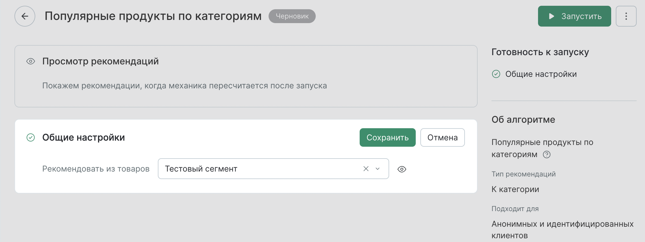Click the eye icon beside Просмотр рекомендаций
The height and width of the screenshot is (242, 645).
31,61
